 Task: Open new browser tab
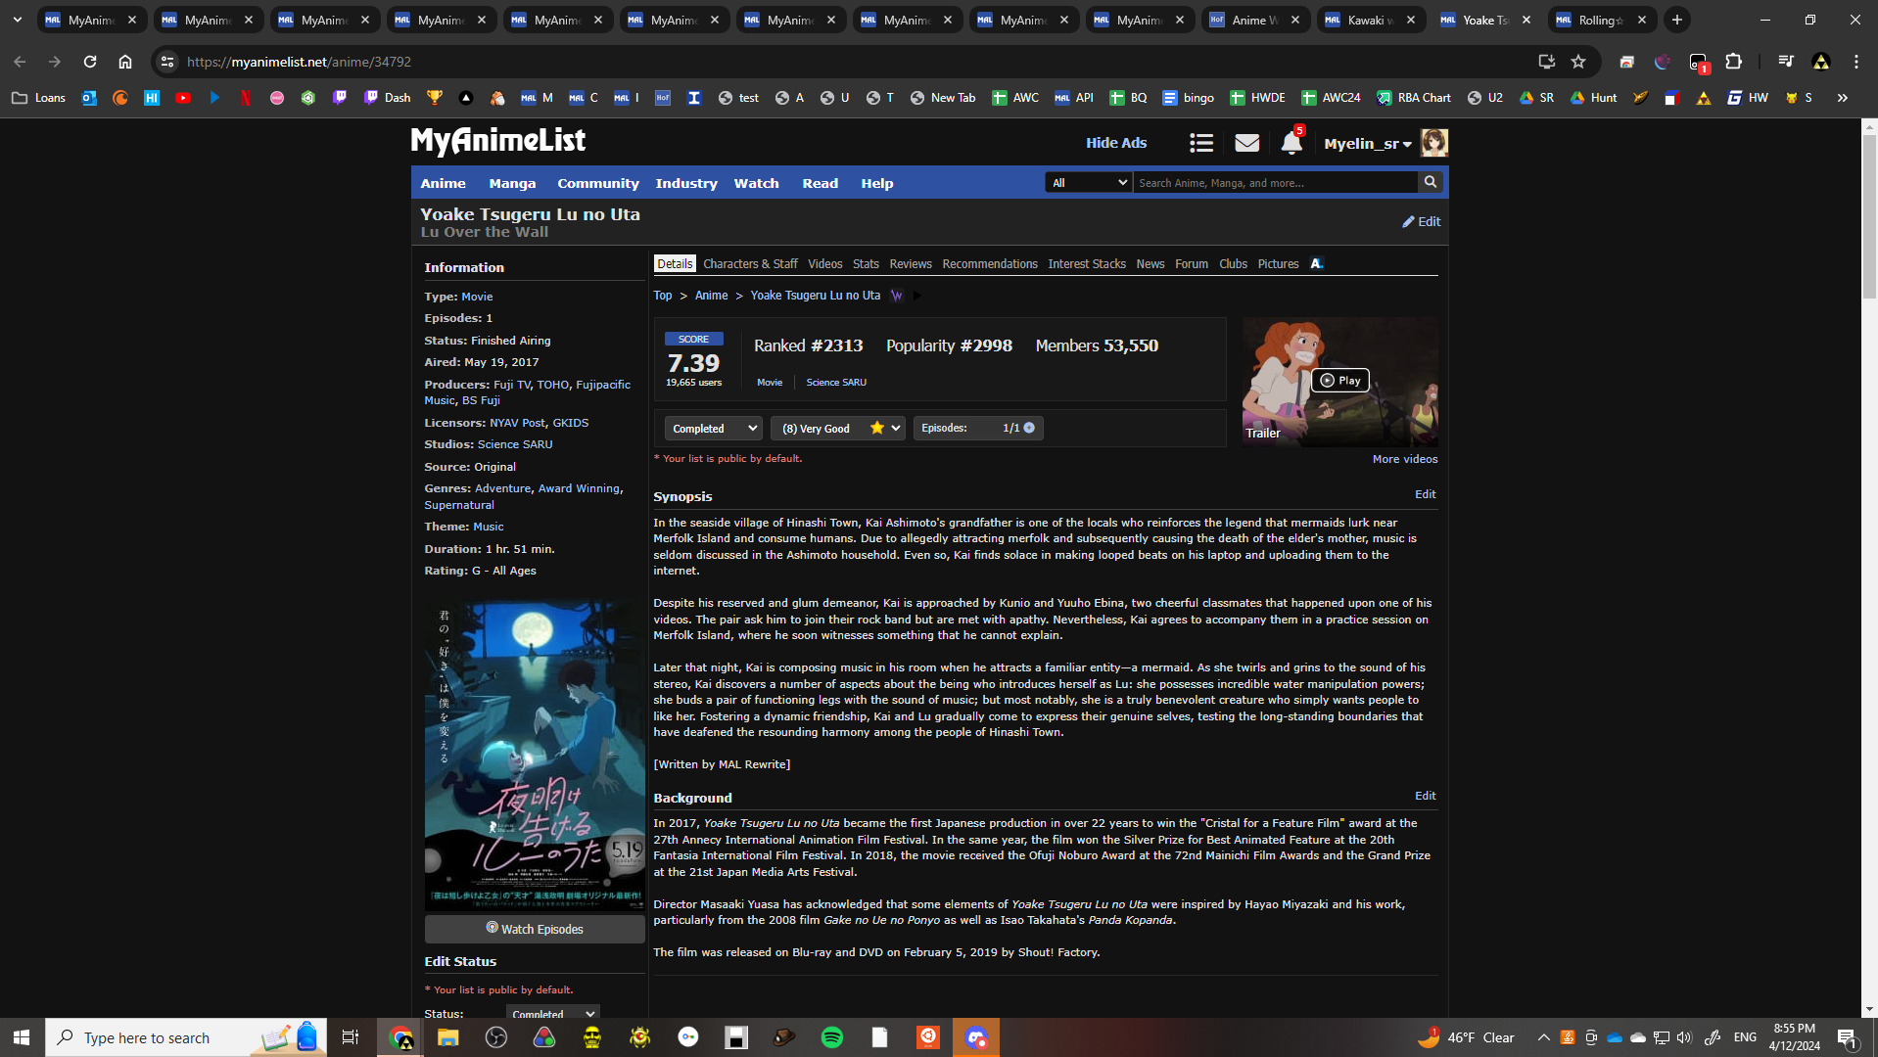coord(1677,20)
